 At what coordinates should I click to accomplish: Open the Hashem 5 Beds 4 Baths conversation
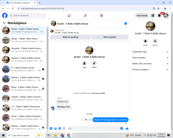(23, 59)
